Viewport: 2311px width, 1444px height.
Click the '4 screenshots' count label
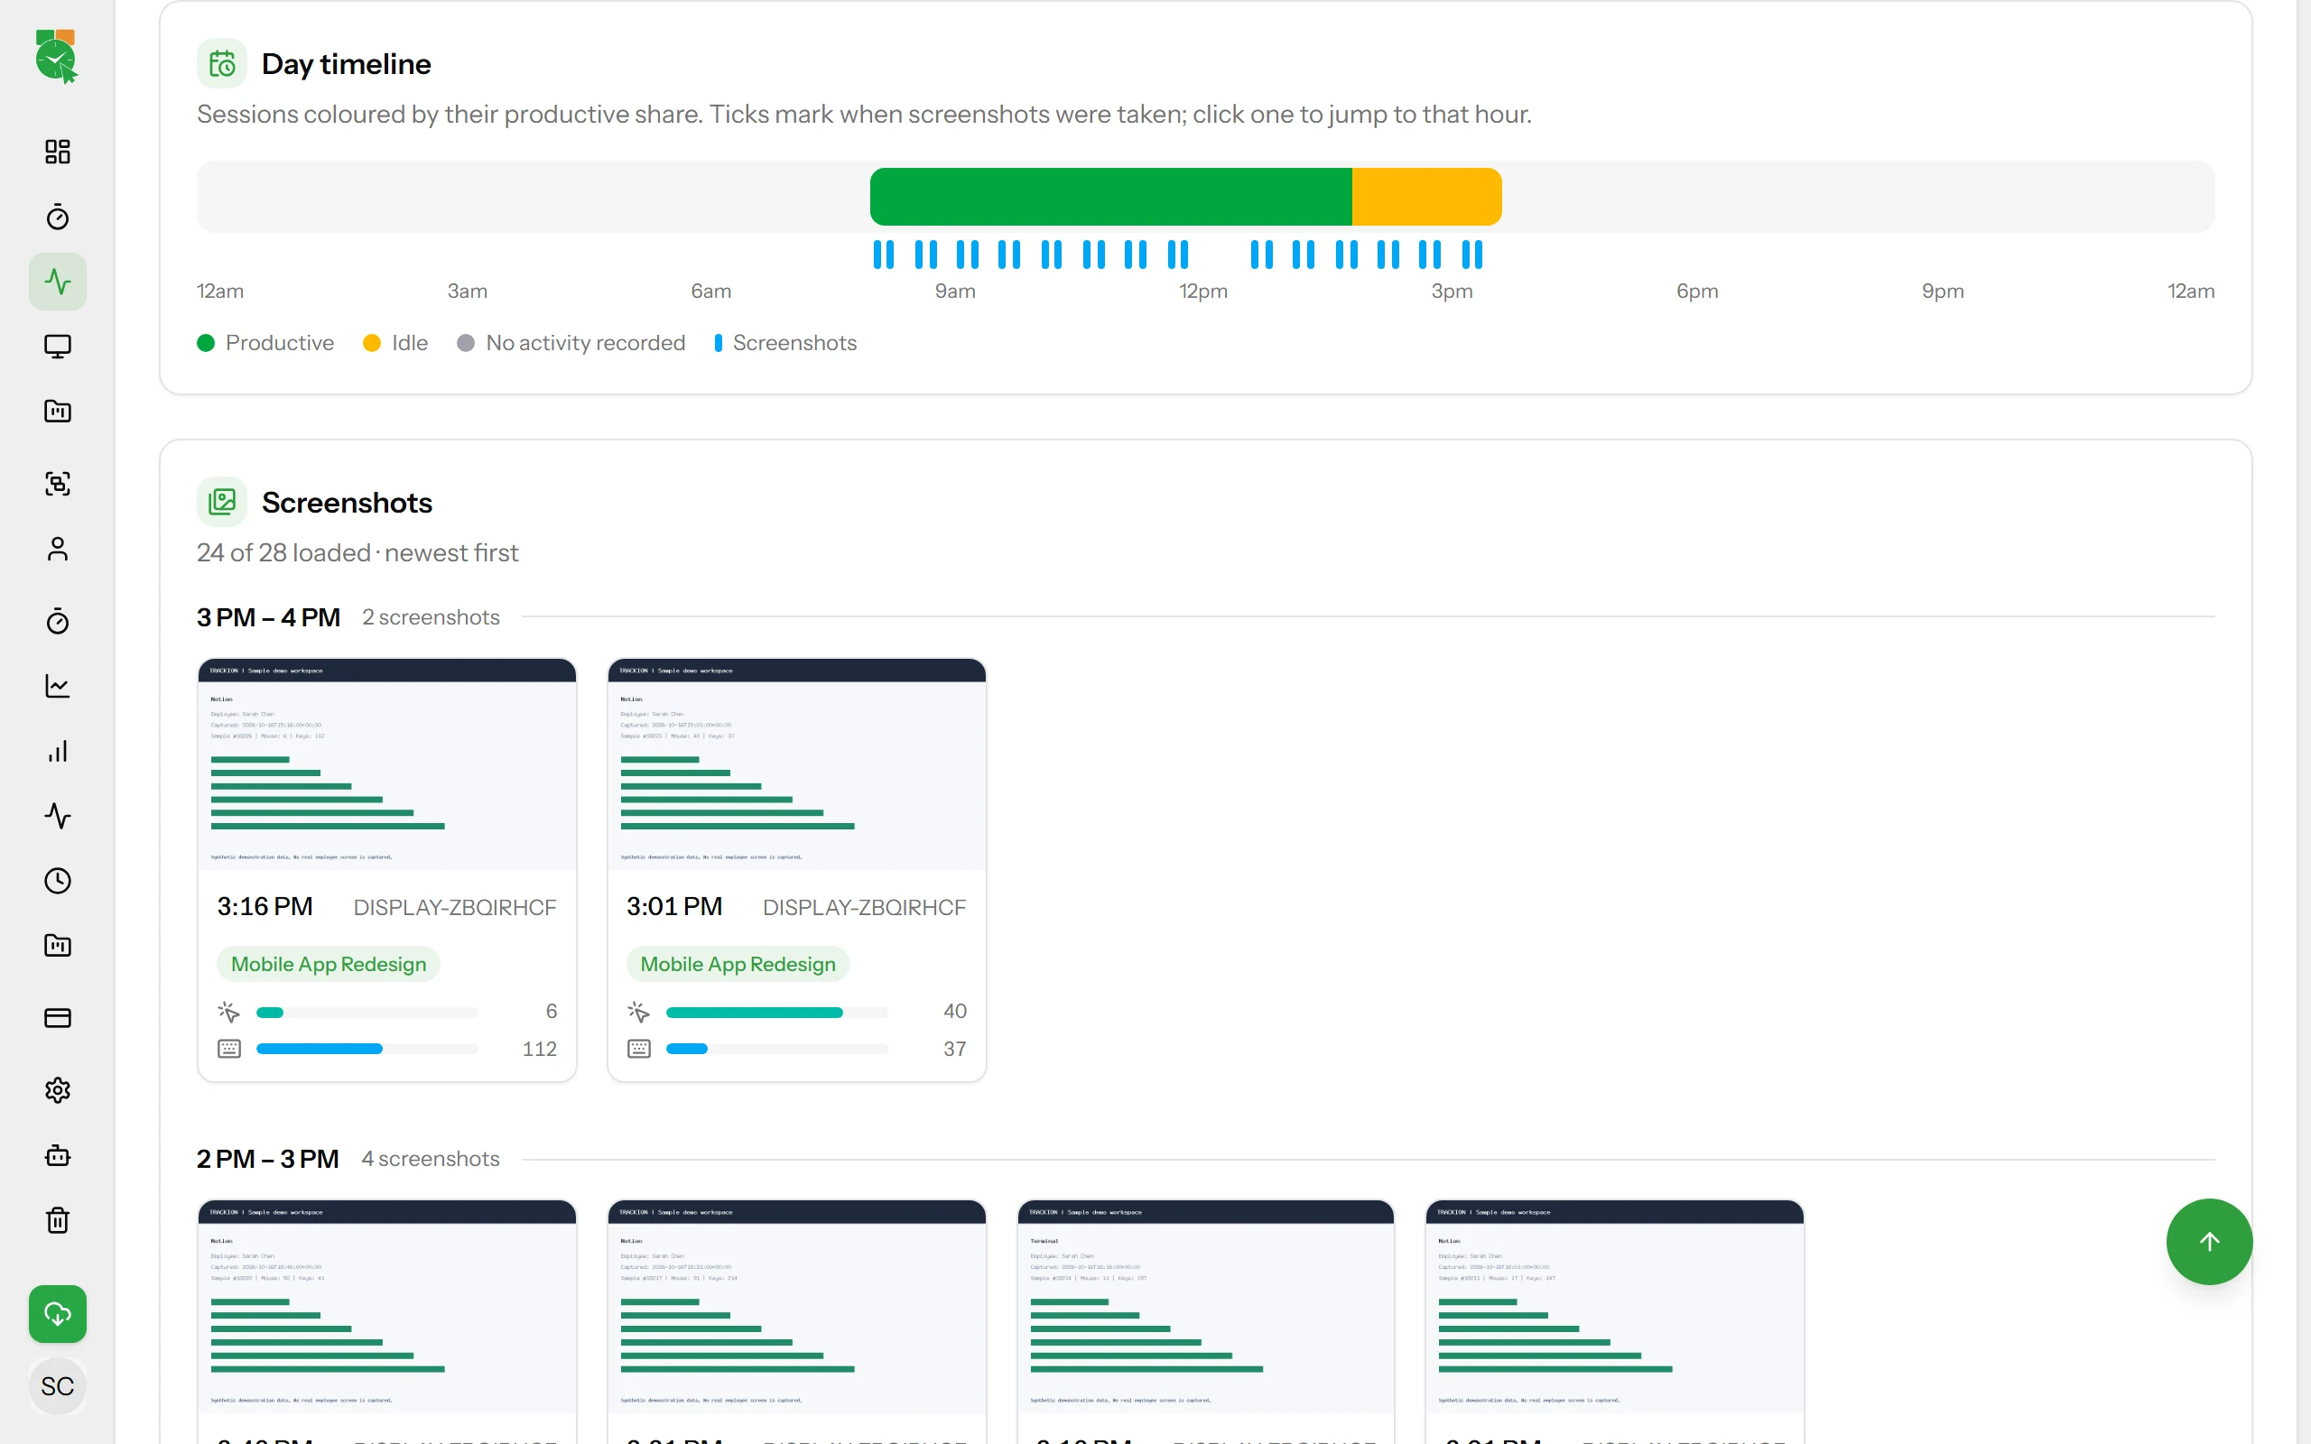pyautogui.click(x=431, y=1159)
